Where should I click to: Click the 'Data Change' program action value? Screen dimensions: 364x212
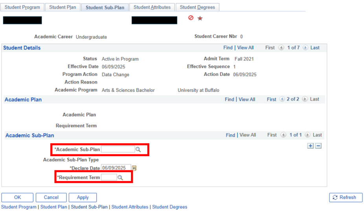116,75
